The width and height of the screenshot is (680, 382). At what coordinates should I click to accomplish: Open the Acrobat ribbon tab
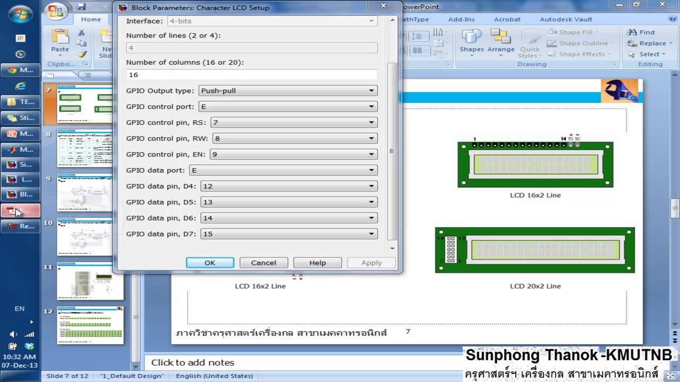click(507, 19)
